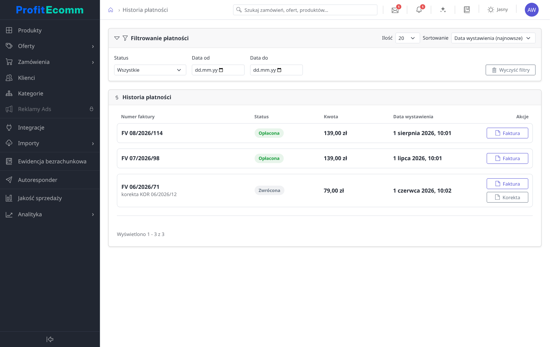Click the funnel filter icon
Viewport: 555px width, 347px height.
pyautogui.click(x=125, y=38)
